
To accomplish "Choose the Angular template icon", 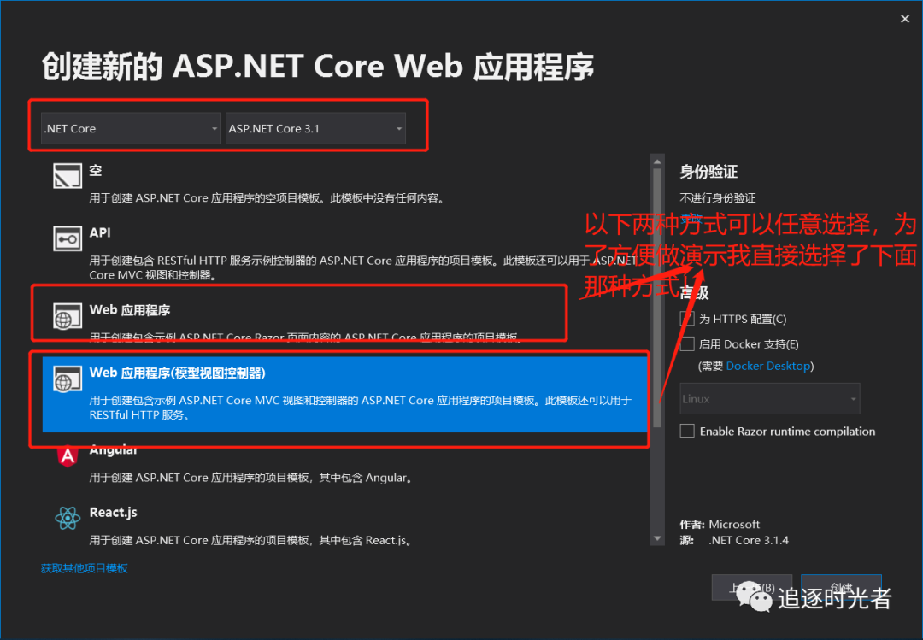I will click(68, 455).
